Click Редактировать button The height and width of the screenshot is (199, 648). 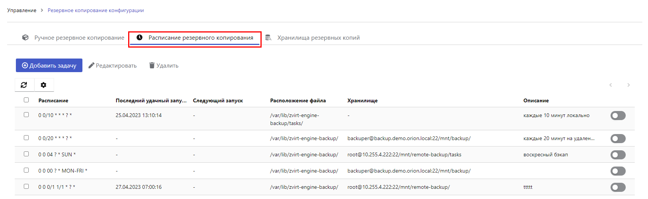[113, 66]
